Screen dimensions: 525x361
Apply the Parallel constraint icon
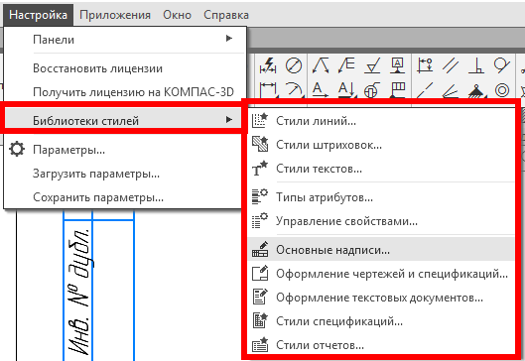click(451, 64)
